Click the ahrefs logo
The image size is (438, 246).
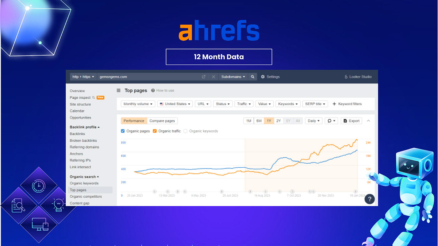[x=219, y=30]
